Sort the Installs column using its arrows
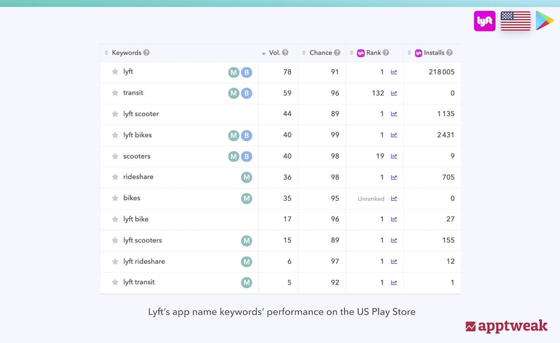 (x=408, y=53)
